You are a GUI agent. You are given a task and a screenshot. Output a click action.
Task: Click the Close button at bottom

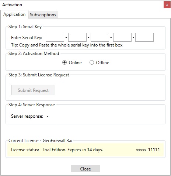(x=85, y=169)
